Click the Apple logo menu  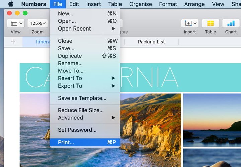[x=11, y=4]
